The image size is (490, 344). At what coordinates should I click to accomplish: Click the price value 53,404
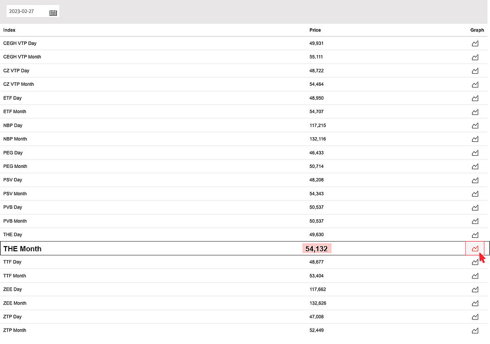pyautogui.click(x=316, y=276)
